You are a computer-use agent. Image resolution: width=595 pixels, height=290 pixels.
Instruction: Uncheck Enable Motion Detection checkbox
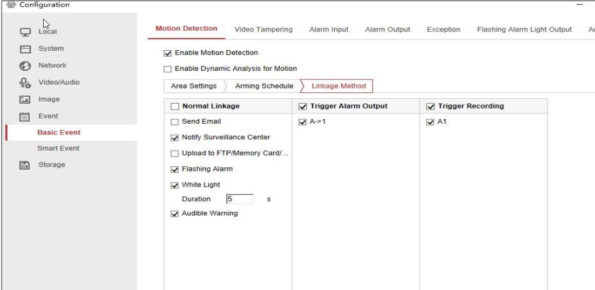(x=167, y=53)
